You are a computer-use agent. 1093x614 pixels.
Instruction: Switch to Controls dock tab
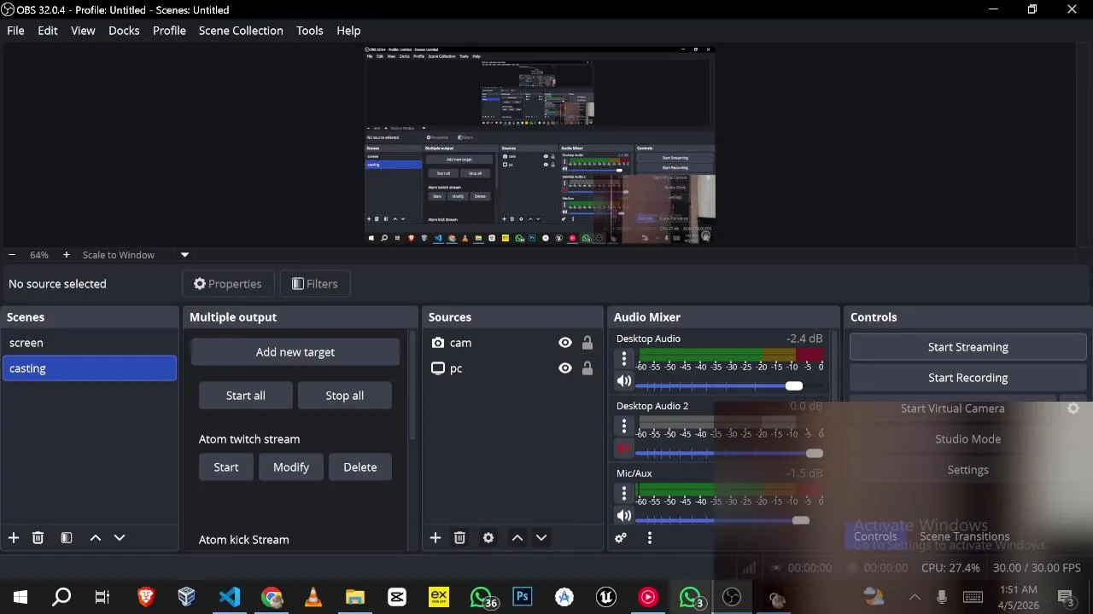(x=875, y=536)
